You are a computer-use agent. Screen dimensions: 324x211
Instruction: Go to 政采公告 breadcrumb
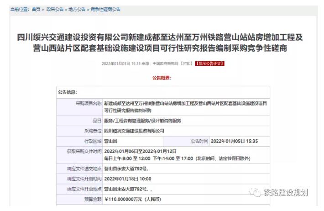55,9
